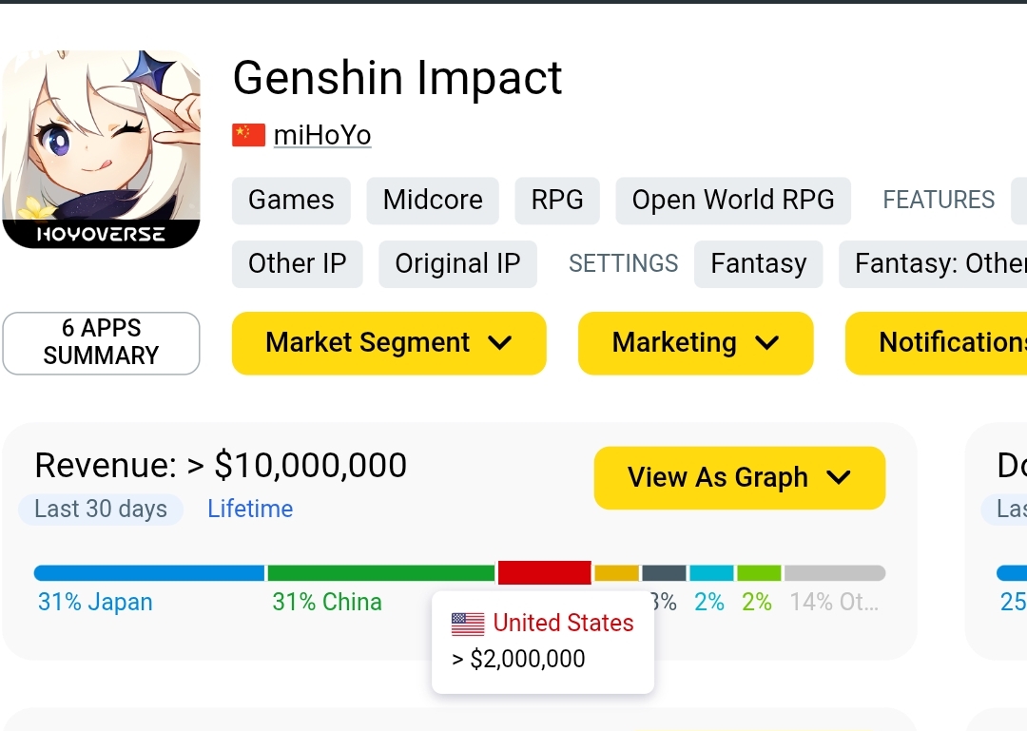
Task: Switch revenue to Lifetime
Action: click(250, 509)
